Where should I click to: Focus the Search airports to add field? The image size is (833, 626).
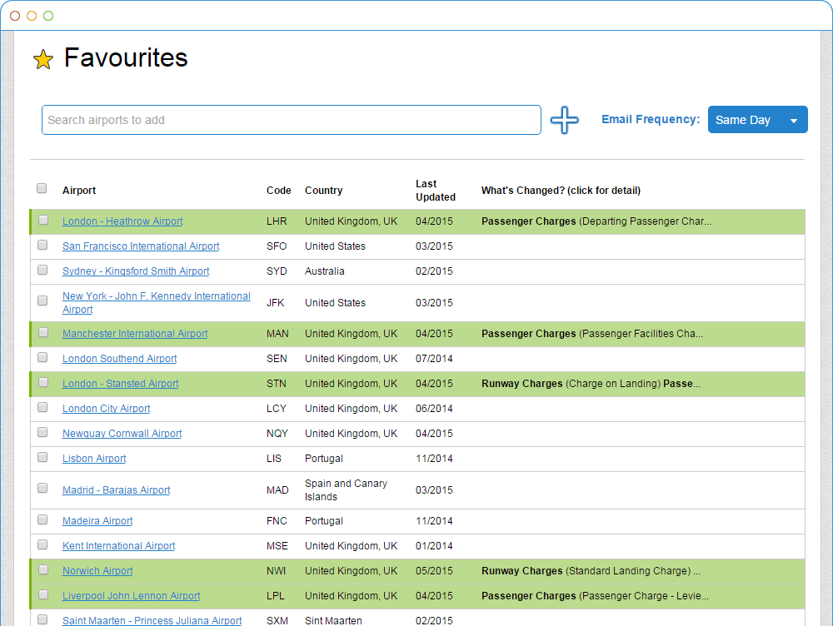point(291,120)
